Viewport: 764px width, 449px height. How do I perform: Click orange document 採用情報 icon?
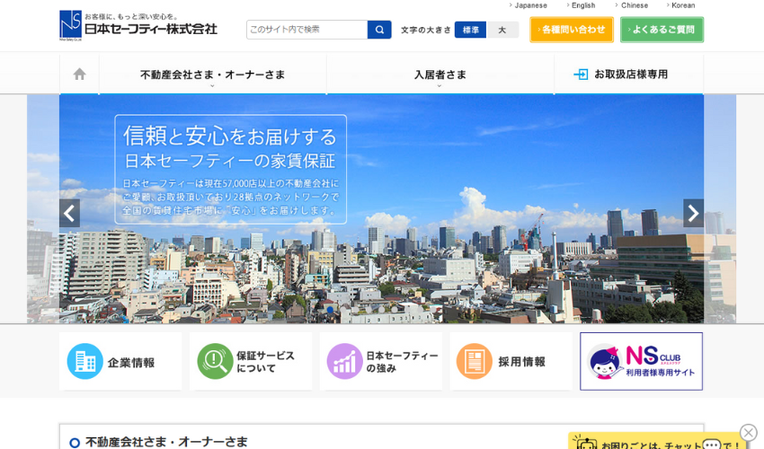(x=474, y=361)
